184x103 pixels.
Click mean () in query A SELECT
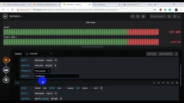click(x=49, y=60)
